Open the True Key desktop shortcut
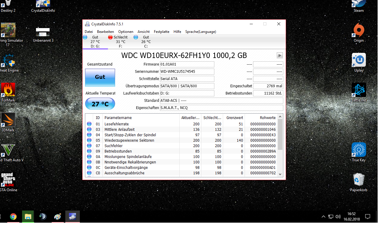This screenshot has height=232, width=387. 359,153
